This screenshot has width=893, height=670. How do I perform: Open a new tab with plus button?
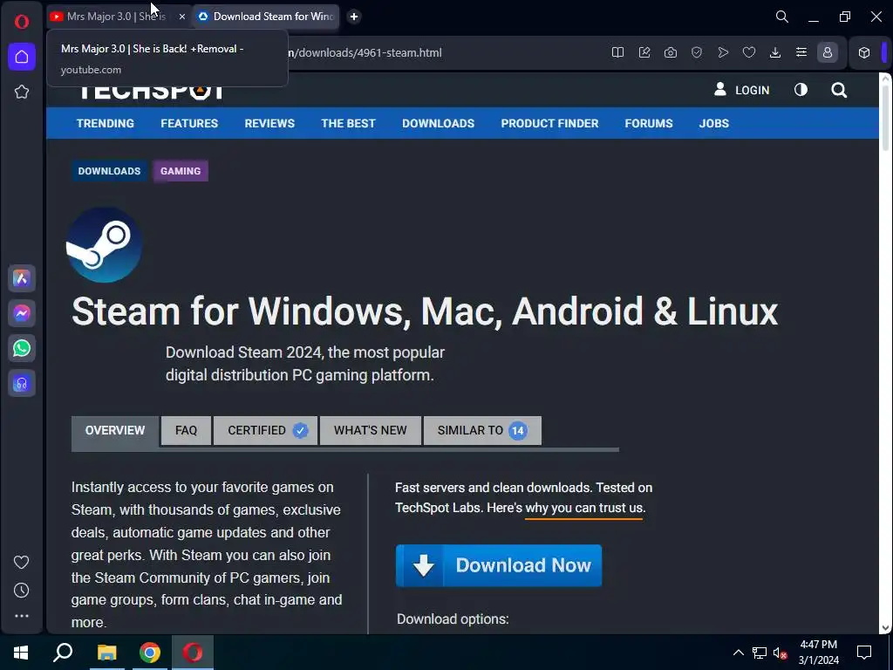(x=354, y=17)
